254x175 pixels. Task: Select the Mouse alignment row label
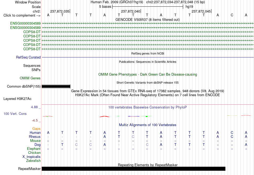click(35, 141)
